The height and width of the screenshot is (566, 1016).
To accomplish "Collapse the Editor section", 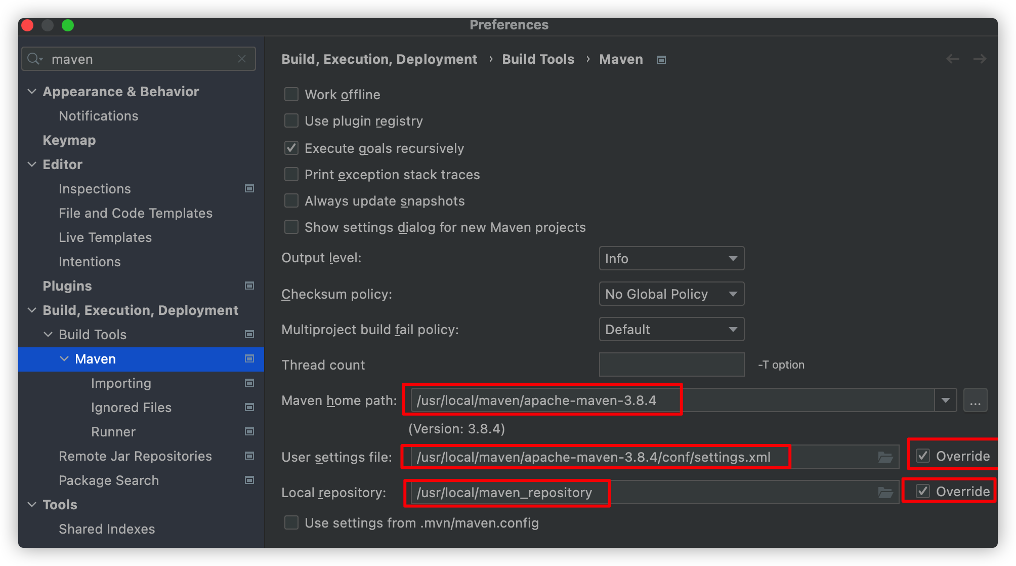I will (x=32, y=164).
